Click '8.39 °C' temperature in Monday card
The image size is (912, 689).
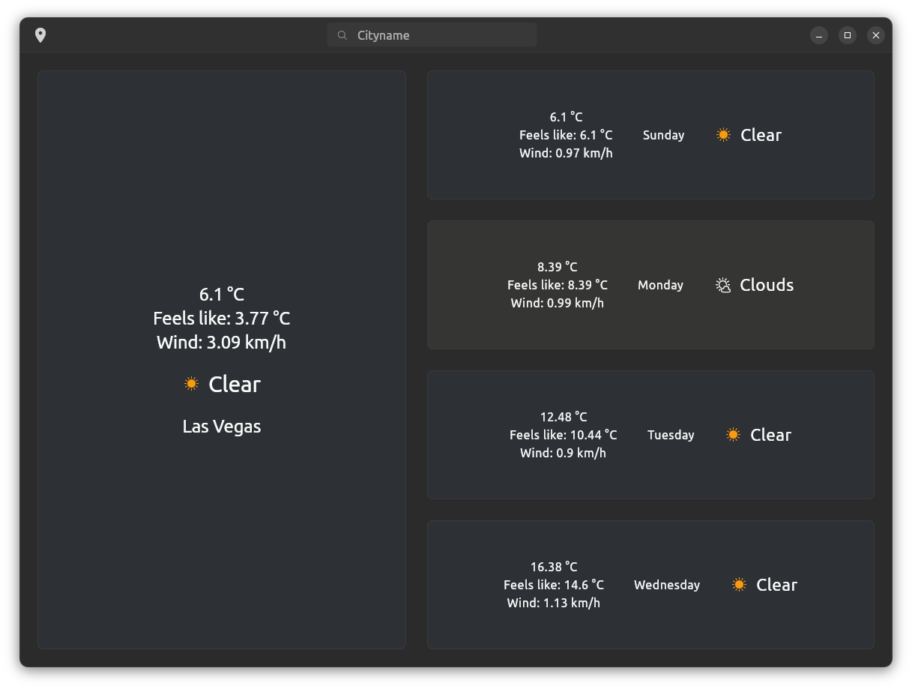[x=558, y=267]
